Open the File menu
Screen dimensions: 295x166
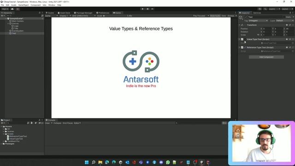coord(2,5)
